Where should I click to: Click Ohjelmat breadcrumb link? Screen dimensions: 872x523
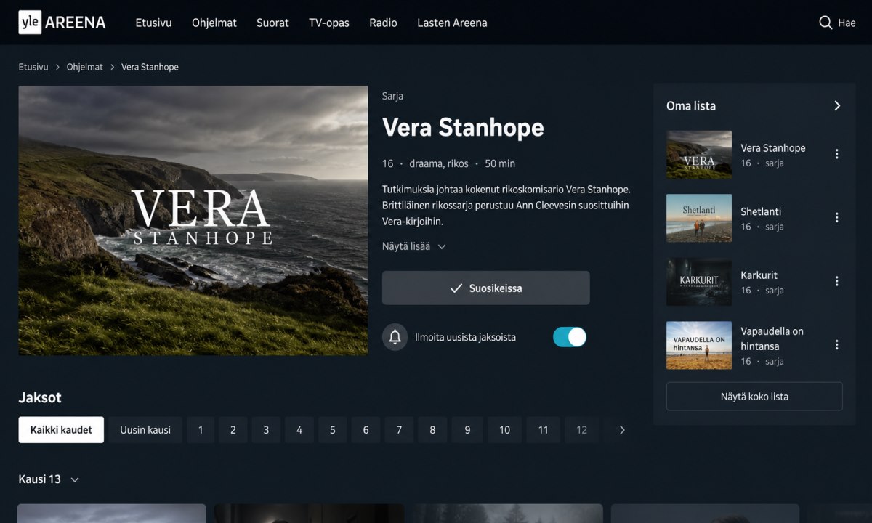(85, 67)
